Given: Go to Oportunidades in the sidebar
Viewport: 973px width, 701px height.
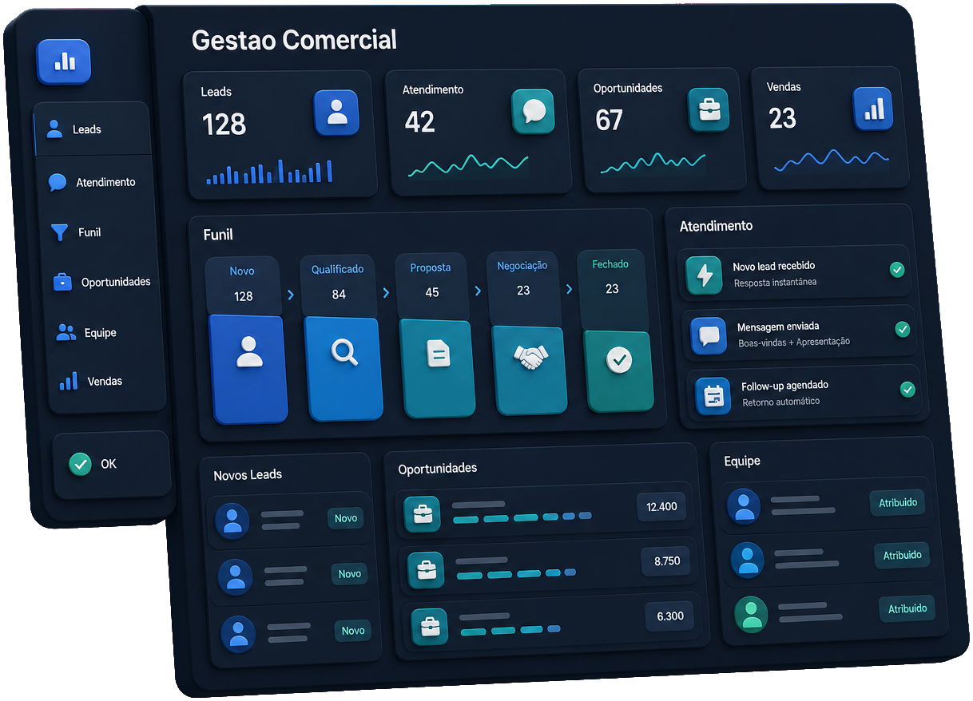Looking at the screenshot, I should (101, 282).
